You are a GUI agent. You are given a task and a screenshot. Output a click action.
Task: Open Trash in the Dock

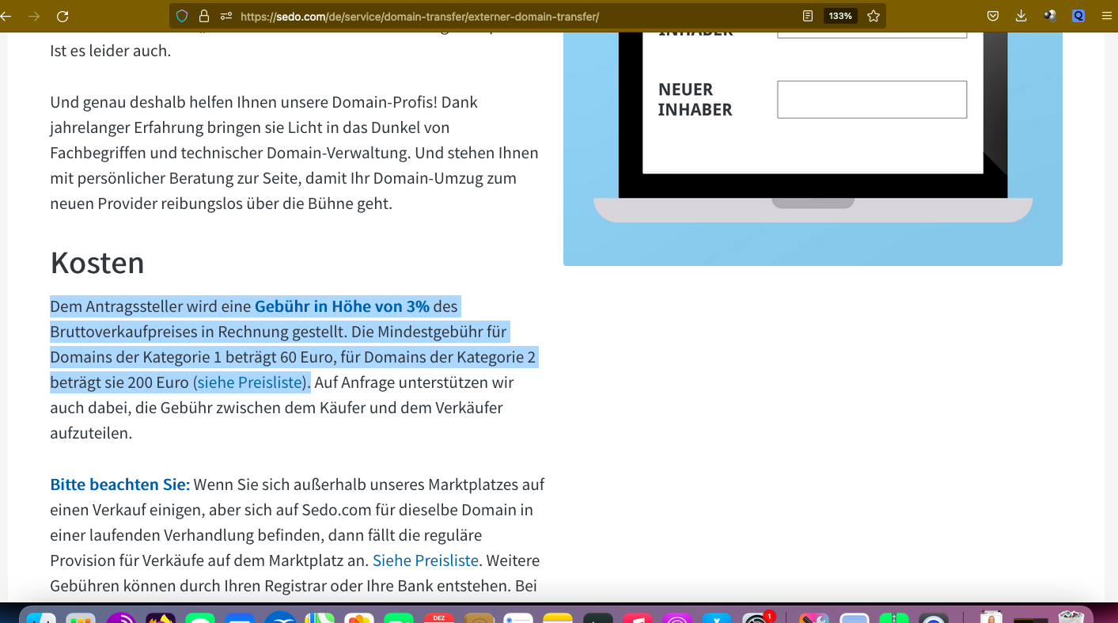(1071, 617)
